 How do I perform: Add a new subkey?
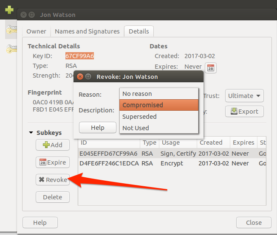(x=53, y=145)
